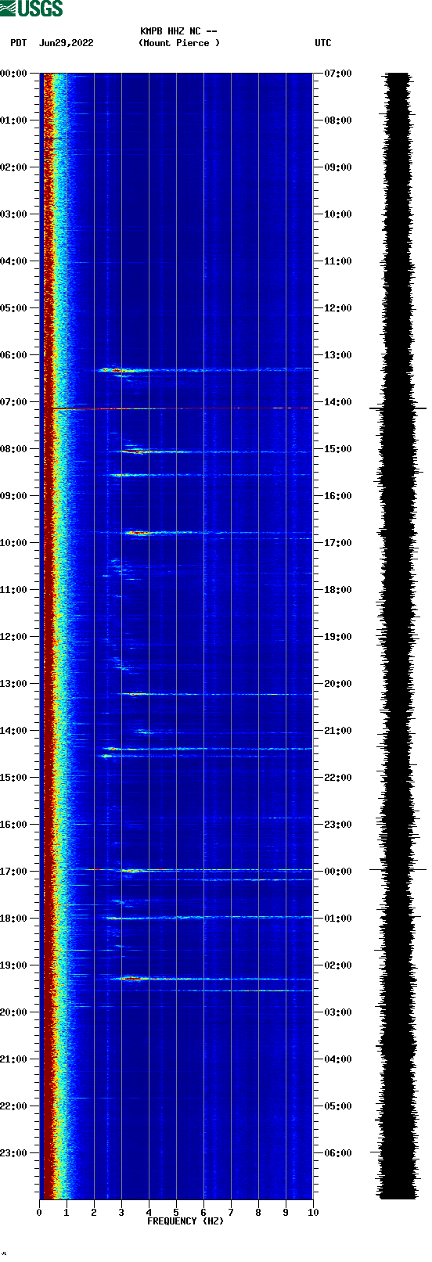Click the '6' frequency axis tick label

coord(203,1213)
